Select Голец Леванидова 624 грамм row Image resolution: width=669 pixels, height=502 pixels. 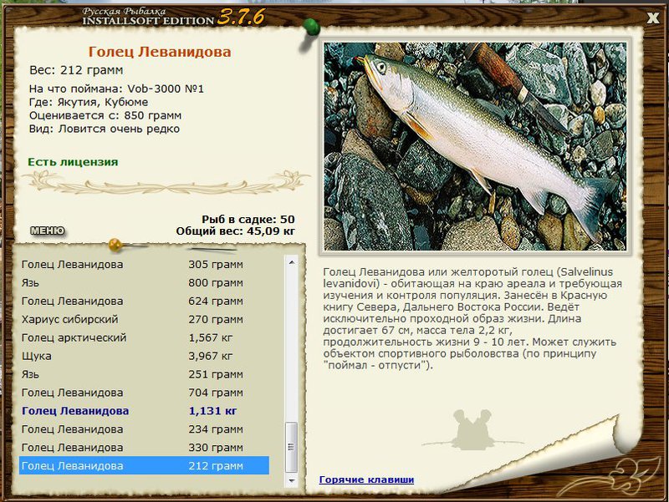pyautogui.click(x=144, y=301)
